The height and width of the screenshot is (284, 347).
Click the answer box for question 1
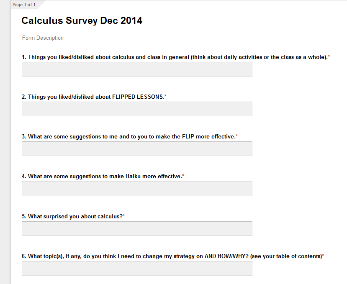(137, 69)
